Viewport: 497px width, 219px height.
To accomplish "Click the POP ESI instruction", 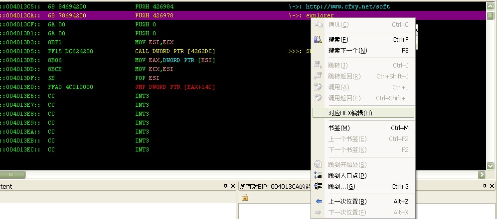I will 148,78.
